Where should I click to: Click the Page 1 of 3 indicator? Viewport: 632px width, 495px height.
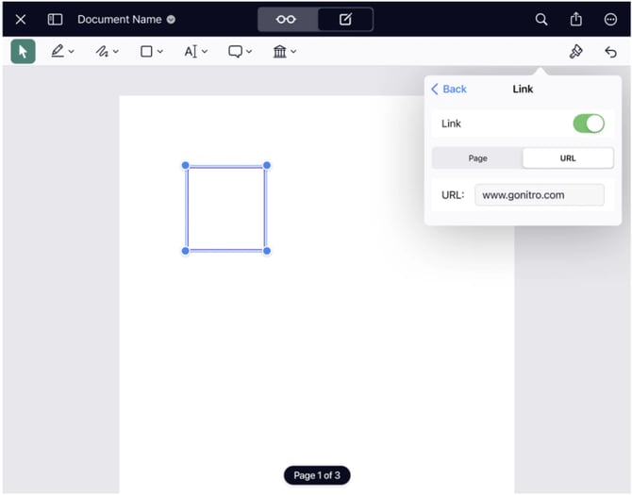pos(317,475)
